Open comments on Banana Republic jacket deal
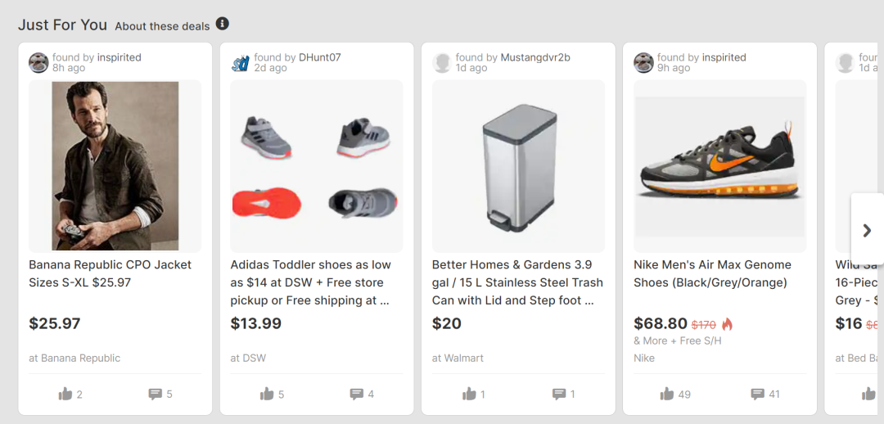The height and width of the screenshot is (424, 884). tap(156, 395)
